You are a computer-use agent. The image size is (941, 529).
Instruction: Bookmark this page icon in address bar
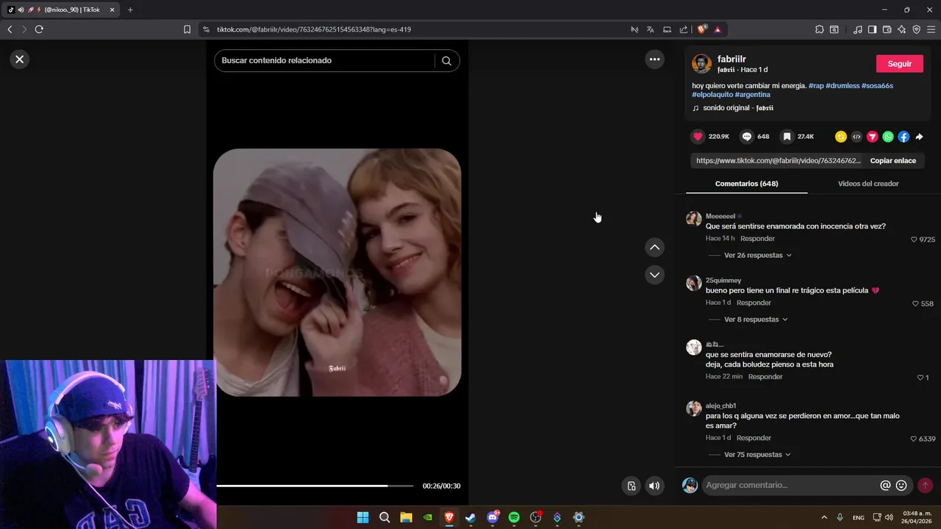coord(187,29)
